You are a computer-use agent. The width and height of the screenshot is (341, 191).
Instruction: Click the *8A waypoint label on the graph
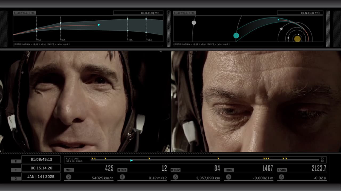coord(130,40)
